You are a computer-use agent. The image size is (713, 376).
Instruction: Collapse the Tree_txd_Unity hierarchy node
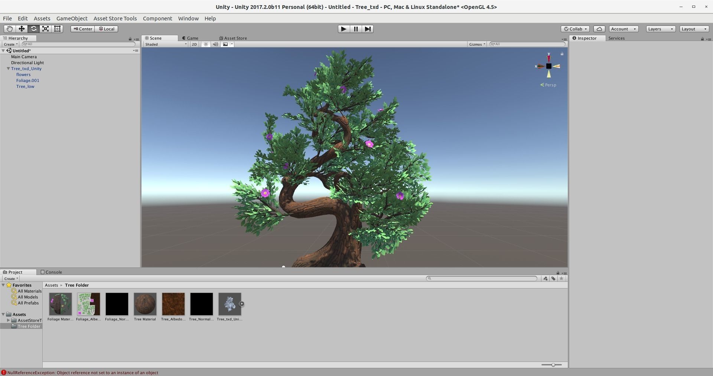pyautogui.click(x=8, y=69)
